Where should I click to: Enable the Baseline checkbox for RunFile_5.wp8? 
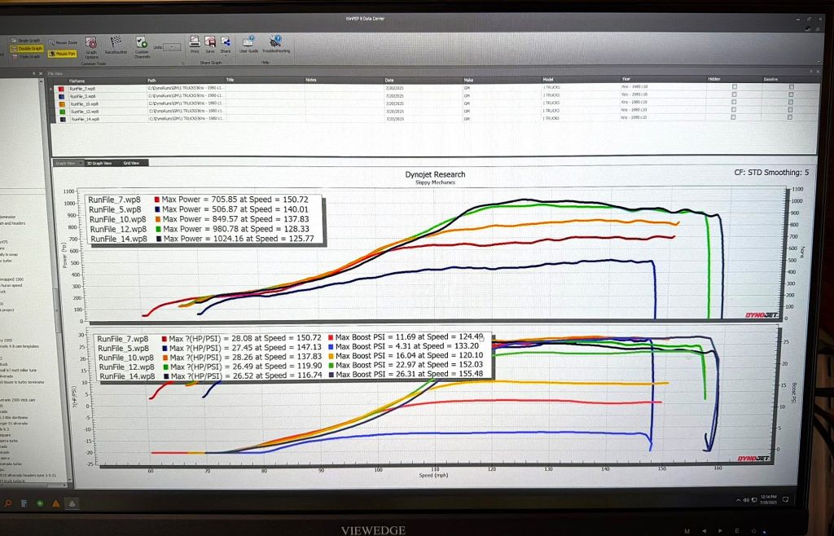point(791,94)
